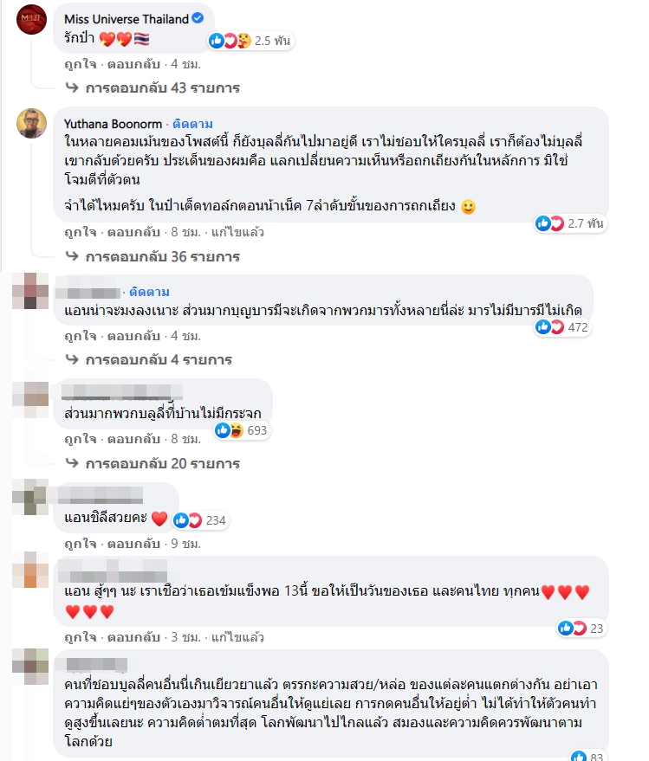Open the 693 reactions with haha emoji

click(242, 430)
